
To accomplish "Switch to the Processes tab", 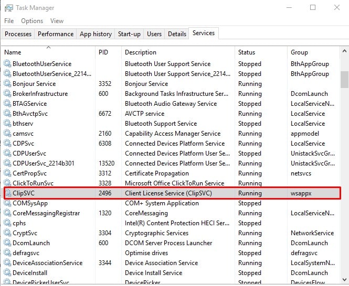I will (x=18, y=34).
